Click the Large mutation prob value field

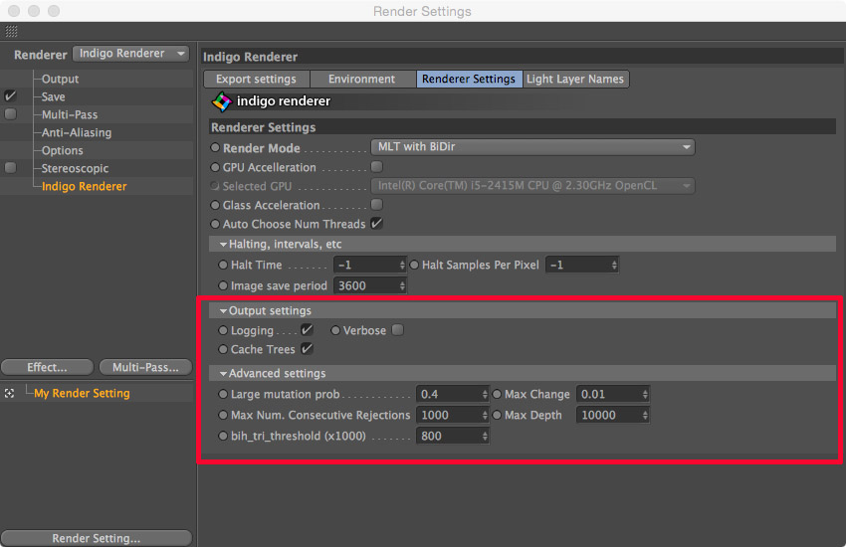452,395
